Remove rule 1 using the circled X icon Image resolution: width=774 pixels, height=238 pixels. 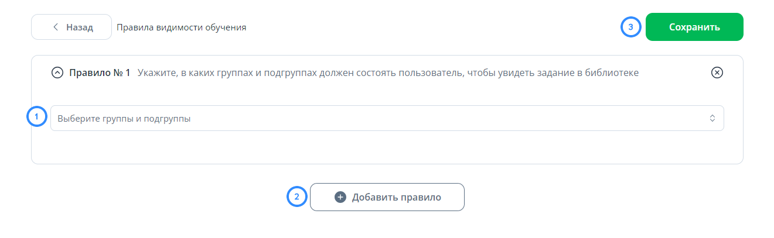[x=717, y=73]
